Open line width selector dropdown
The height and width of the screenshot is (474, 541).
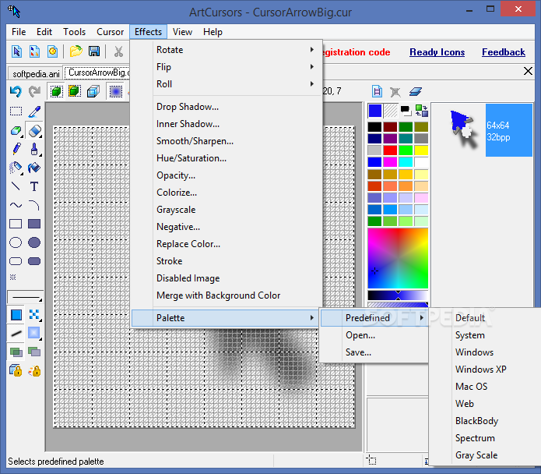[25, 297]
